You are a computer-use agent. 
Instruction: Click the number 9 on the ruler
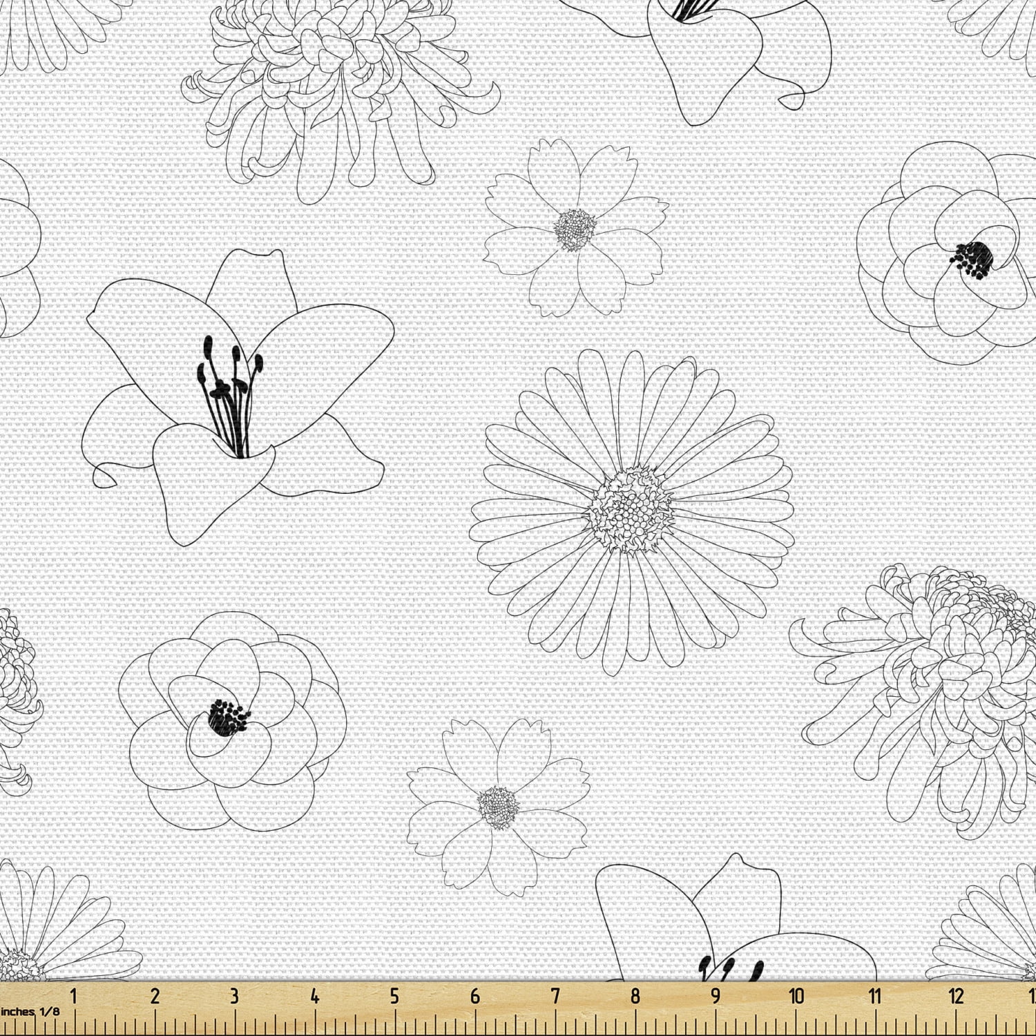click(716, 996)
